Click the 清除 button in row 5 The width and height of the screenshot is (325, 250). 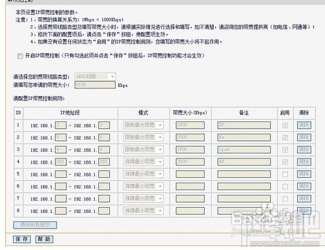pyautogui.click(x=304, y=174)
